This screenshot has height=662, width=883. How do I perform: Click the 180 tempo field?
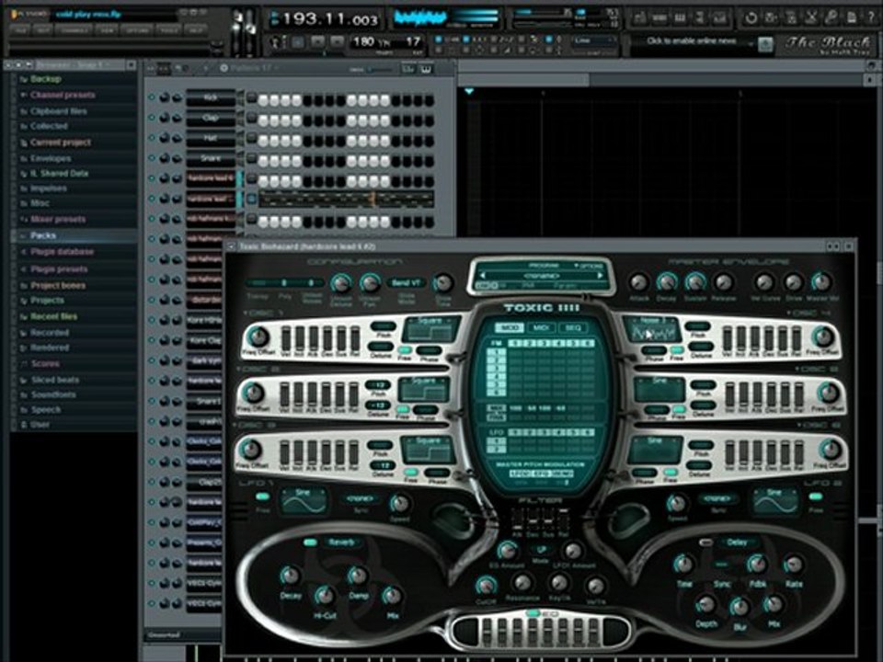click(x=364, y=41)
